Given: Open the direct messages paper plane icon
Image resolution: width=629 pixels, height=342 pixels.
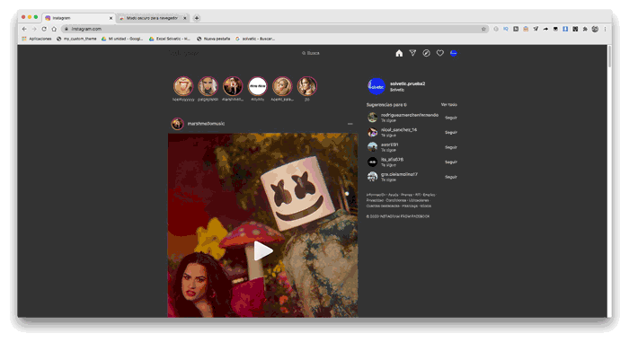Looking at the screenshot, I should (x=412, y=53).
